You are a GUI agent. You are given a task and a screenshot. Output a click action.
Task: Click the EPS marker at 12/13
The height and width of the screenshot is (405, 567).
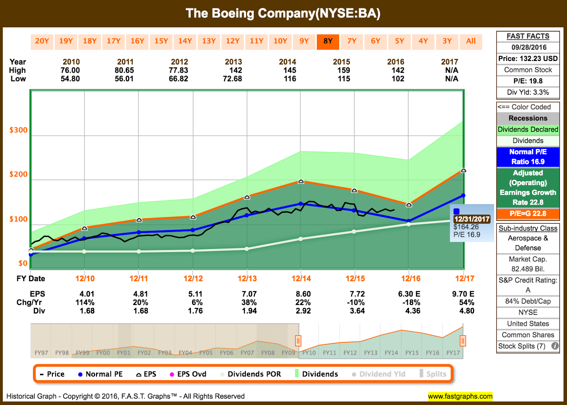coord(247,197)
